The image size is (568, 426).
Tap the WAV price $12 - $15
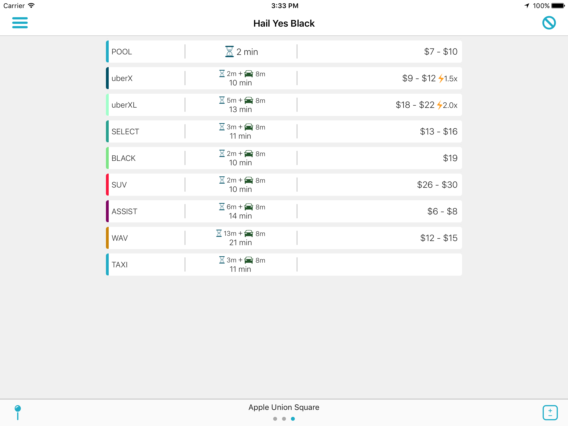click(438, 238)
